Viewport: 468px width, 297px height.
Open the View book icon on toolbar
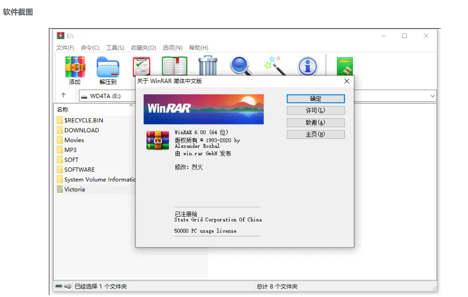tap(174, 66)
